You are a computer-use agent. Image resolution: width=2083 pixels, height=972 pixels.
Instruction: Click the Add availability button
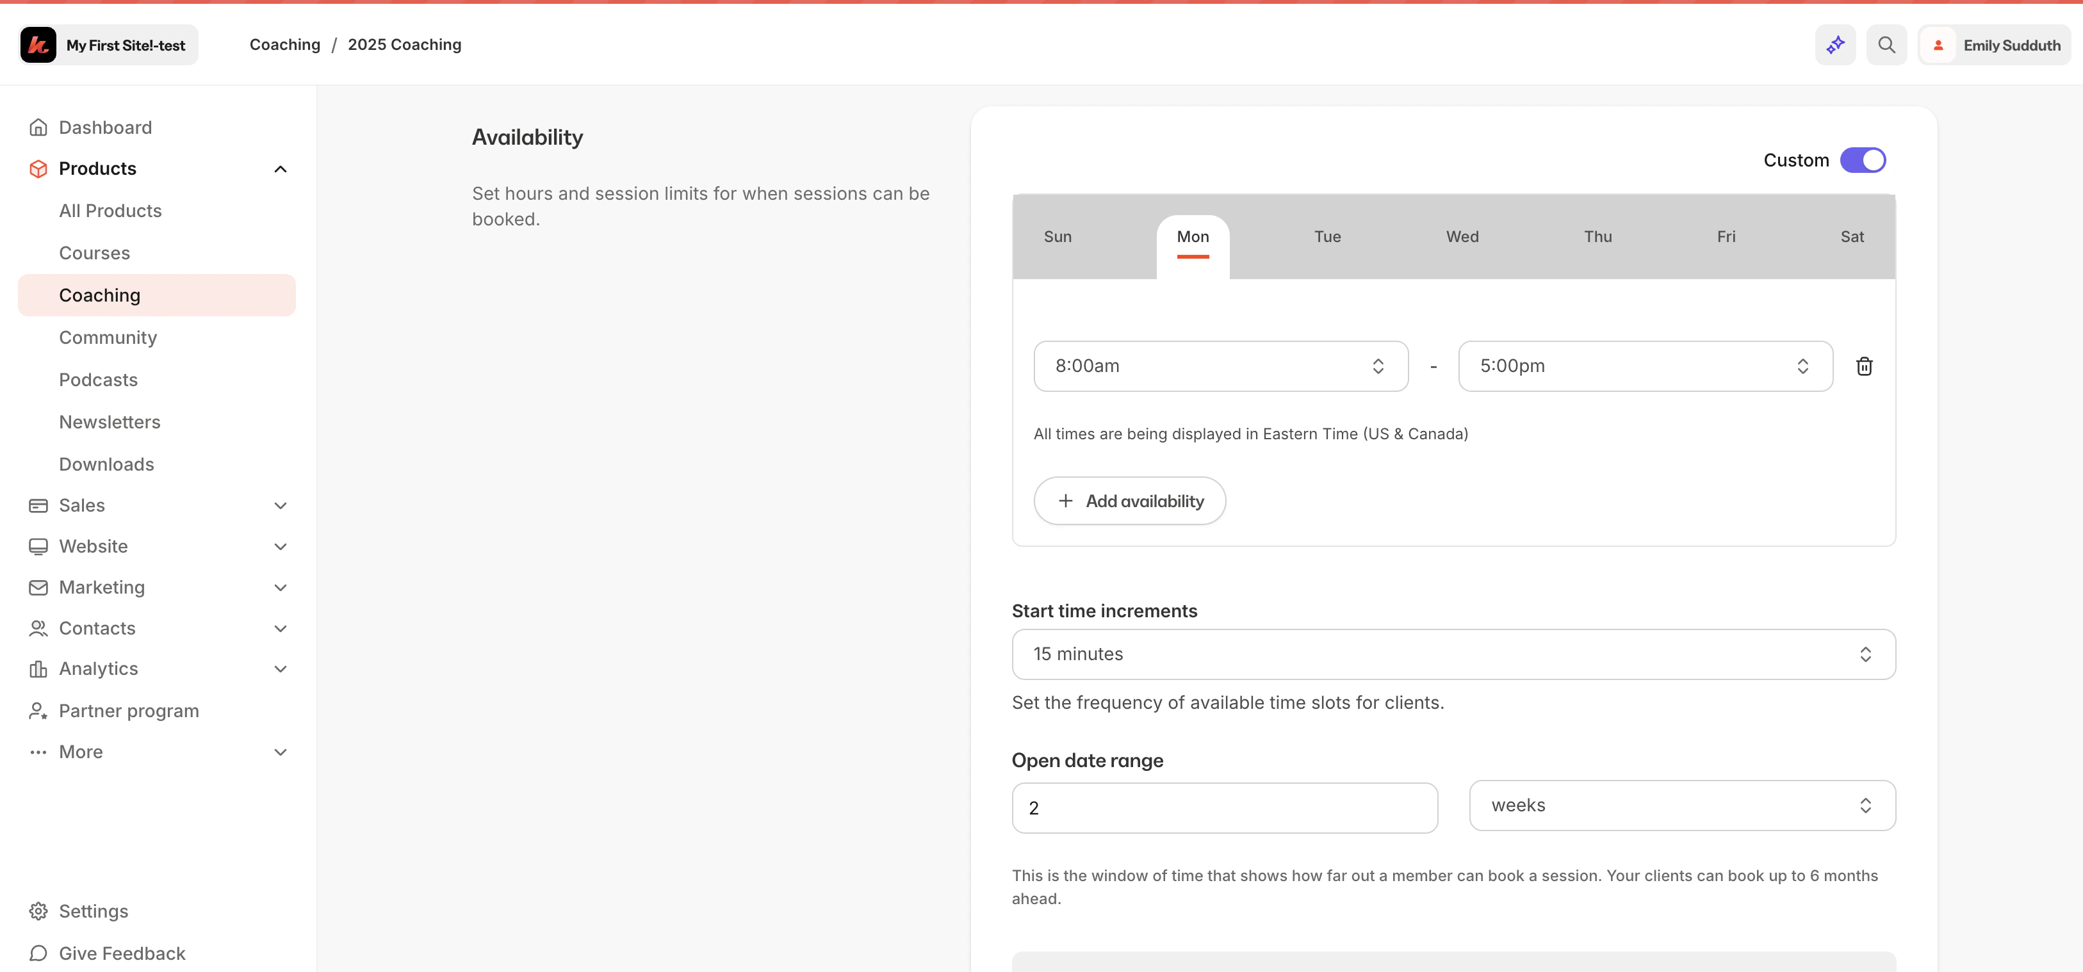click(1130, 501)
